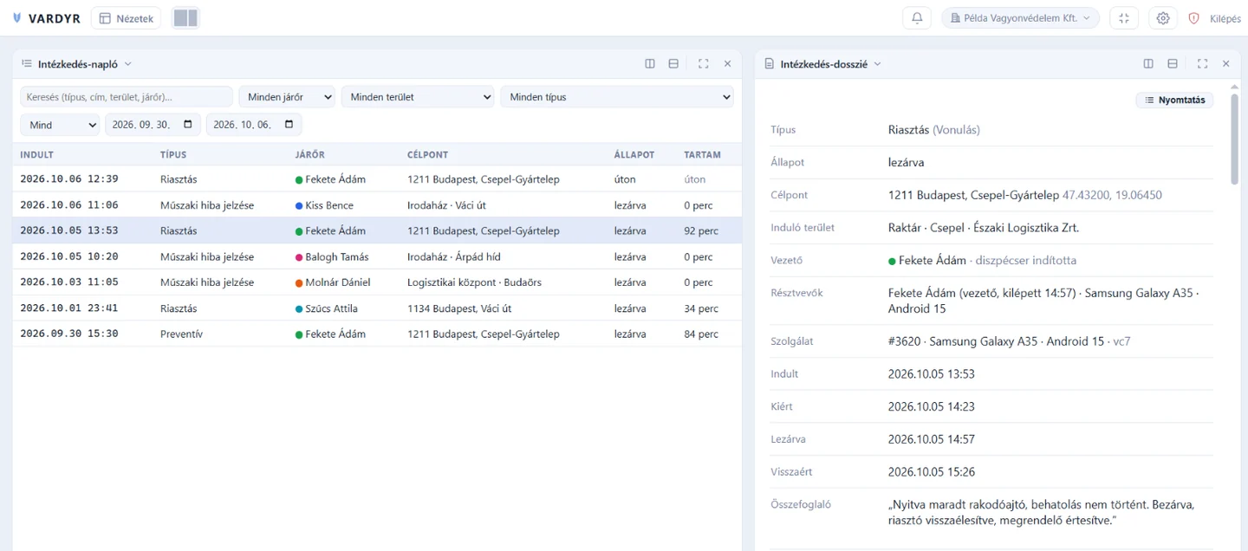Maximize the Intézkedés-dosszié panel
Image resolution: width=1248 pixels, height=551 pixels.
coord(1202,64)
